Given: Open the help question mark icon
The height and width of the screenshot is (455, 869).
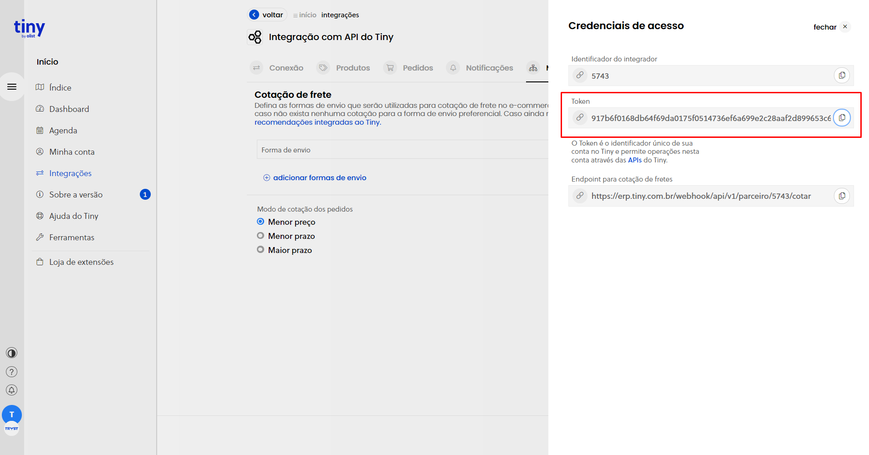Looking at the screenshot, I should pos(12,372).
